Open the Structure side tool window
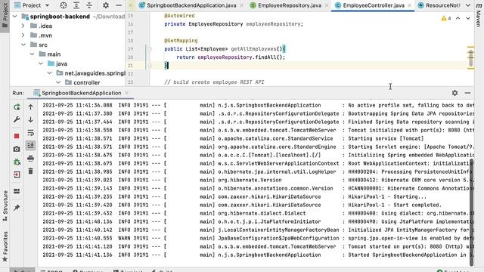Image resolution: width=484 pixels, height=272 pixels. [x=5, y=206]
